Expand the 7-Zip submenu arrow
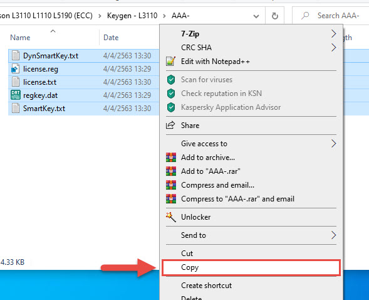Screen dimensions: 369x300 (x=333, y=34)
